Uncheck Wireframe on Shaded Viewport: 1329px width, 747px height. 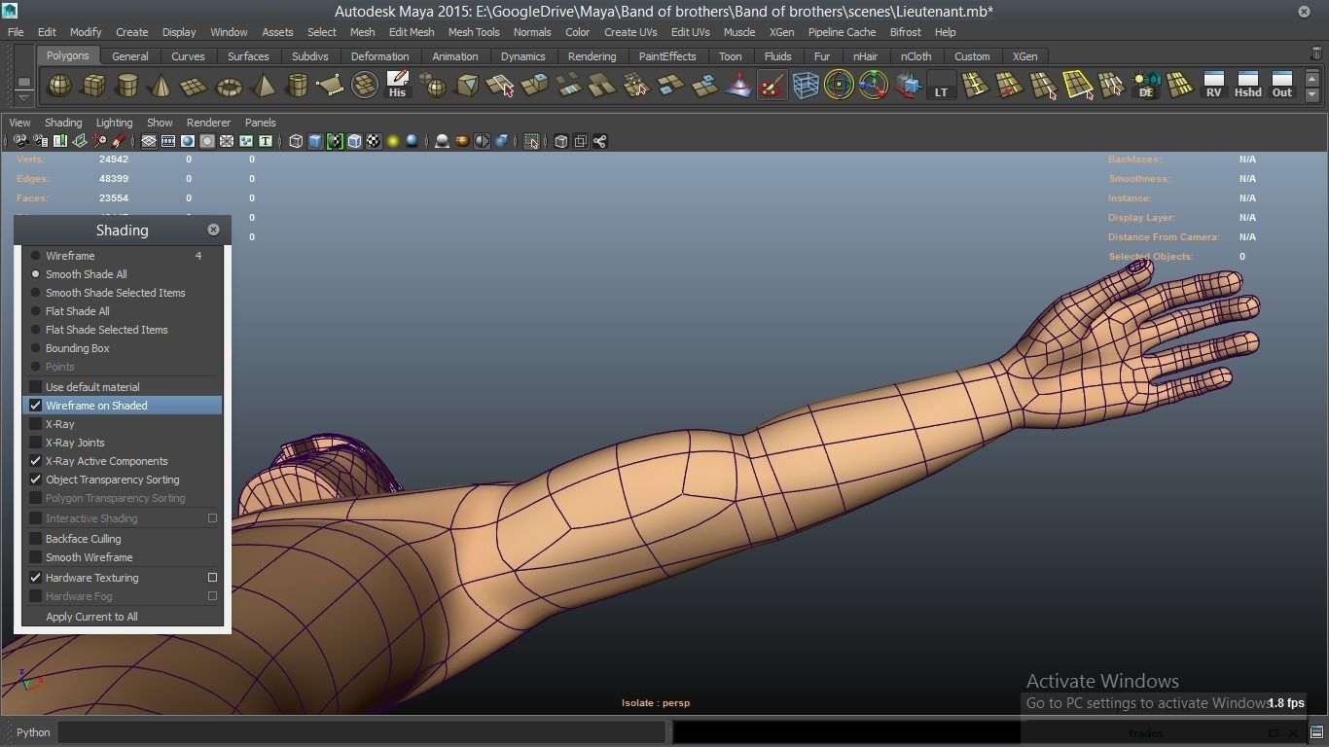pyautogui.click(x=36, y=406)
